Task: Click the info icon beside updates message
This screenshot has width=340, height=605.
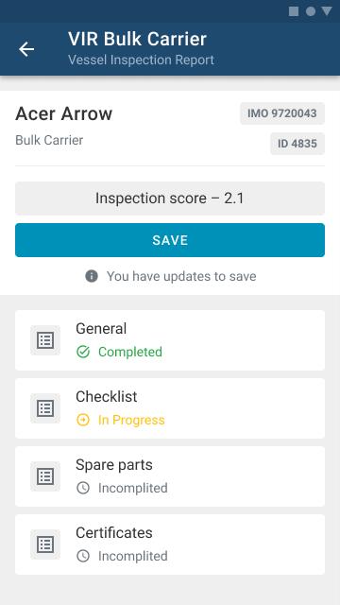Action: 92,276
